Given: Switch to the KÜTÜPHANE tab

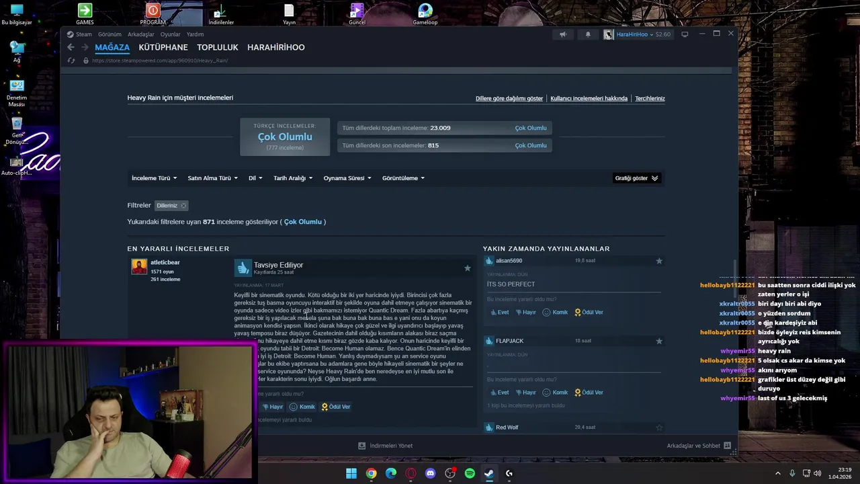Looking at the screenshot, I should 163,47.
